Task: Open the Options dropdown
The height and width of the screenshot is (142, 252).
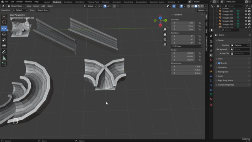Action: pos(202,10)
